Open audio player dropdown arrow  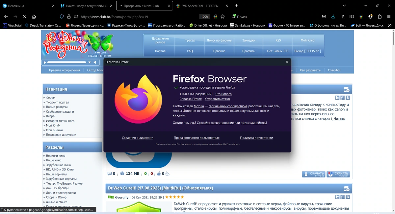[x=89, y=62]
